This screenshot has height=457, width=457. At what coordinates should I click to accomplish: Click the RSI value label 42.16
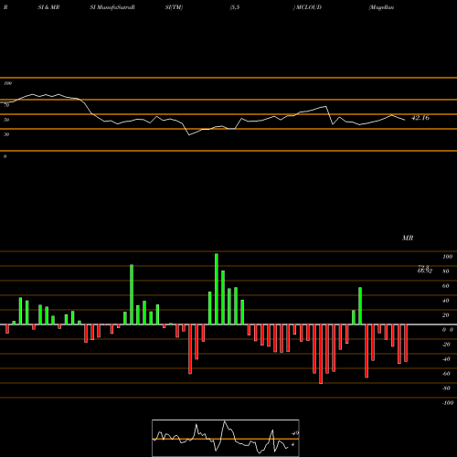(420, 118)
